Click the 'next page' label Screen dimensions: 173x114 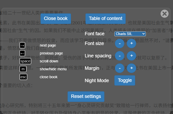pos(48,45)
